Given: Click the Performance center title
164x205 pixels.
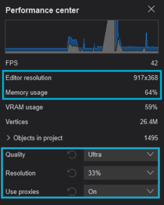Looking at the screenshot, I should pos(42,10).
